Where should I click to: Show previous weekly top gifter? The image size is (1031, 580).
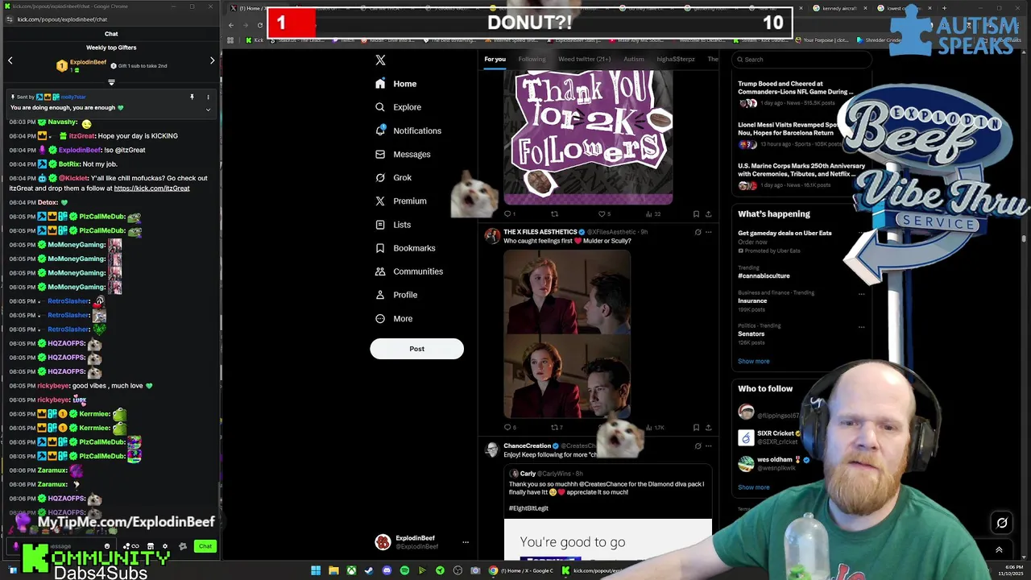tap(10, 60)
